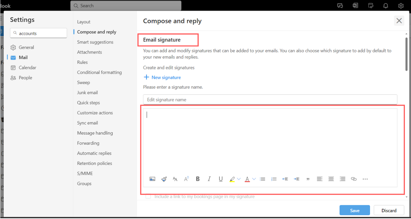This screenshot has width=411, height=219.
Task: Open the Teams chat icon in the header
Action: pos(340,6)
